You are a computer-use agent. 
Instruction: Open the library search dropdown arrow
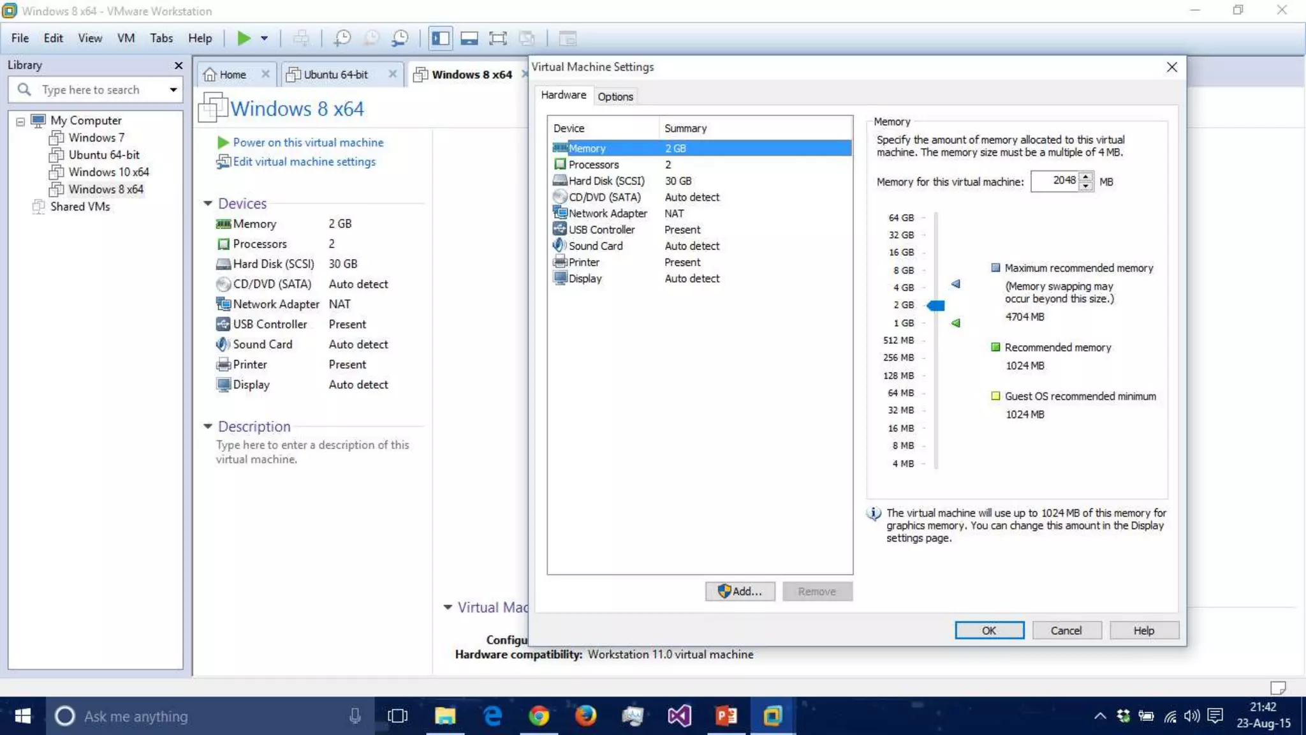point(173,90)
